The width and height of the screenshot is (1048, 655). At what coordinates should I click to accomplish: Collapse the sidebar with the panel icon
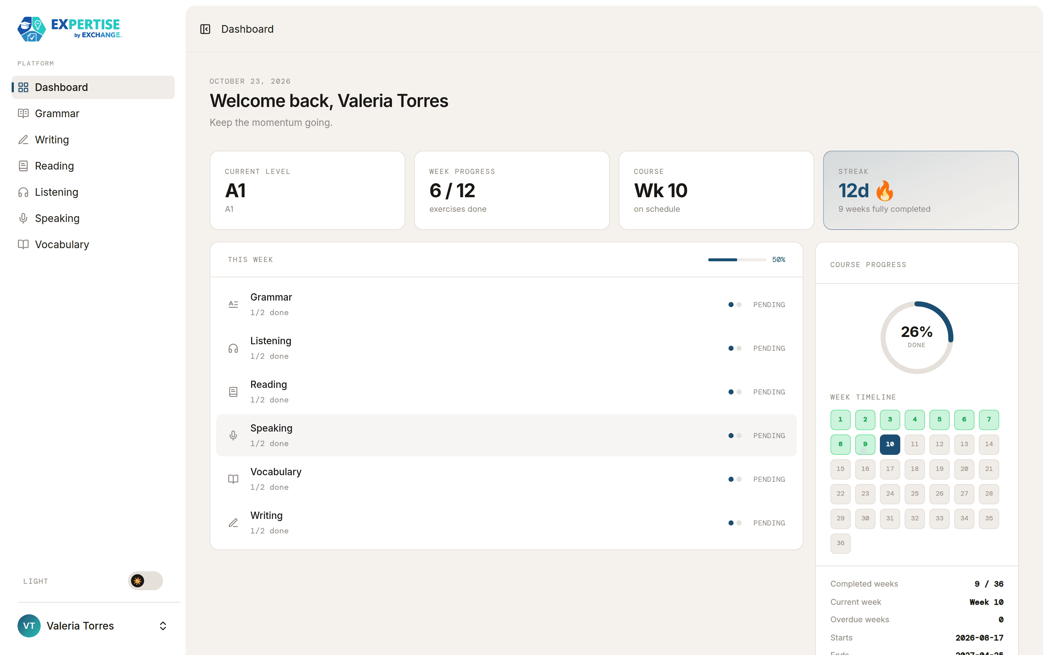[205, 29]
